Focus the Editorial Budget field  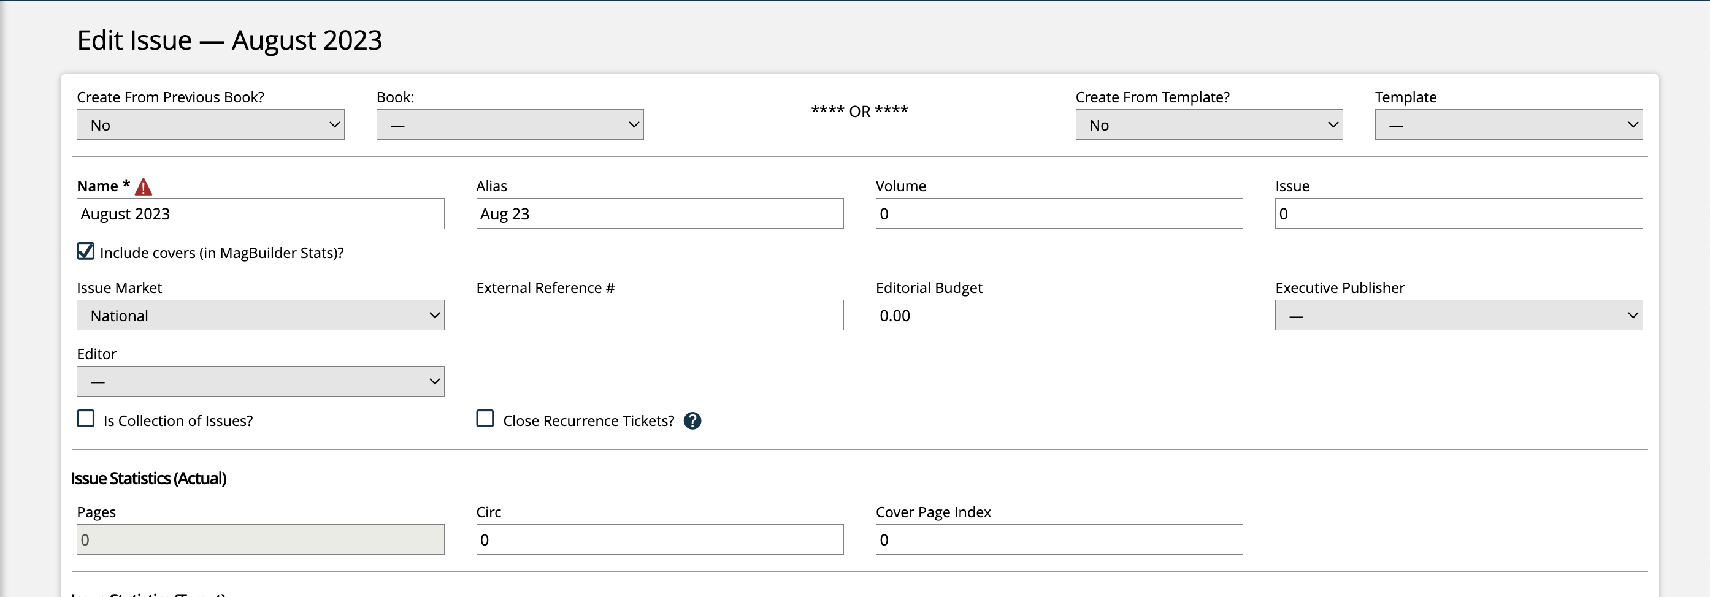tap(1058, 315)
